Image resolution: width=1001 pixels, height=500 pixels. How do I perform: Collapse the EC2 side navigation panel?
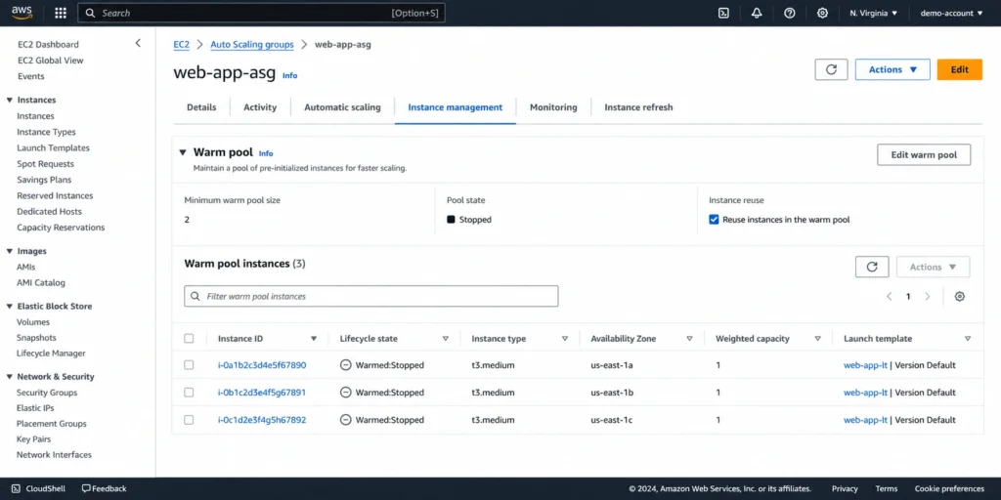[138, 43]
